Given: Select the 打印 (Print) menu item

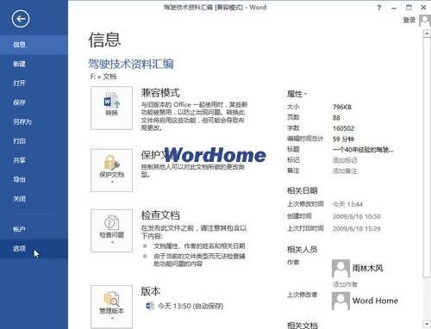Looking at the screenshot, I should (34, 141).
